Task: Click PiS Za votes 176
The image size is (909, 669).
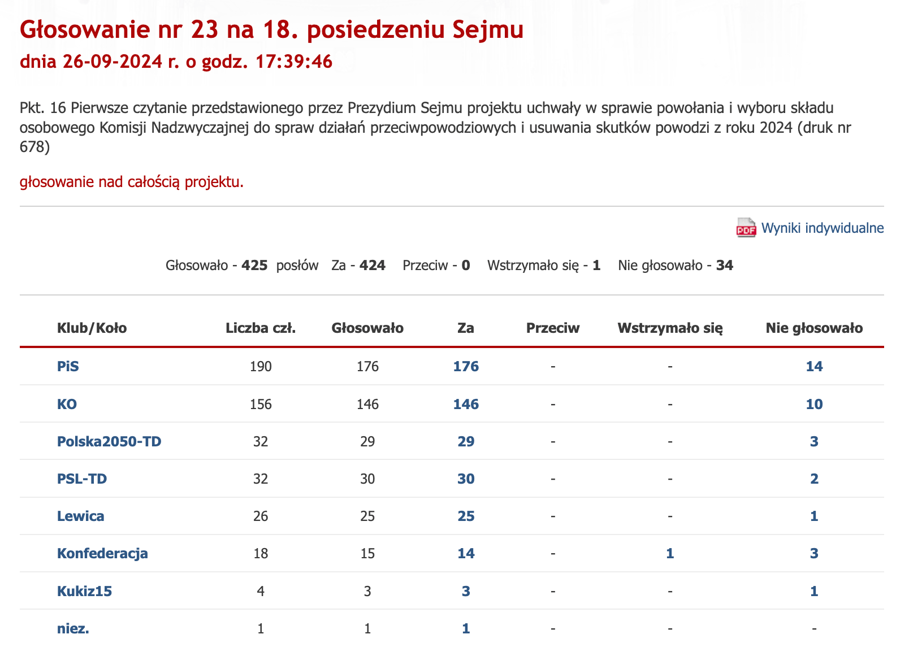Action: [x=466, y=366]
